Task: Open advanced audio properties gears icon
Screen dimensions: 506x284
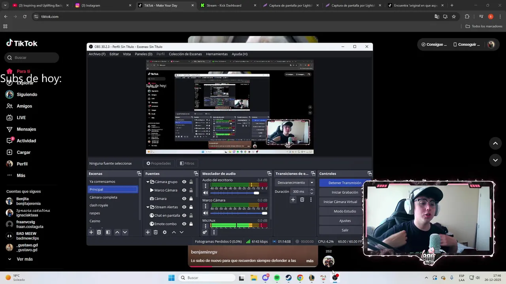Action: (x=205, y=232)
